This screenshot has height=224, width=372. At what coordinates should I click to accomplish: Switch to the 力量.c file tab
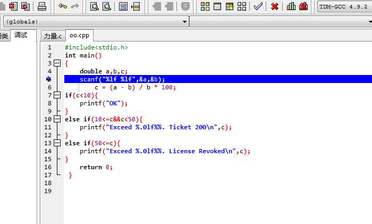tap(53, 36)
